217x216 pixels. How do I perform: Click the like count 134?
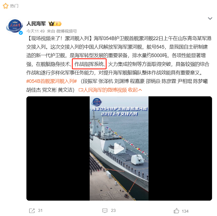[185, 211]
